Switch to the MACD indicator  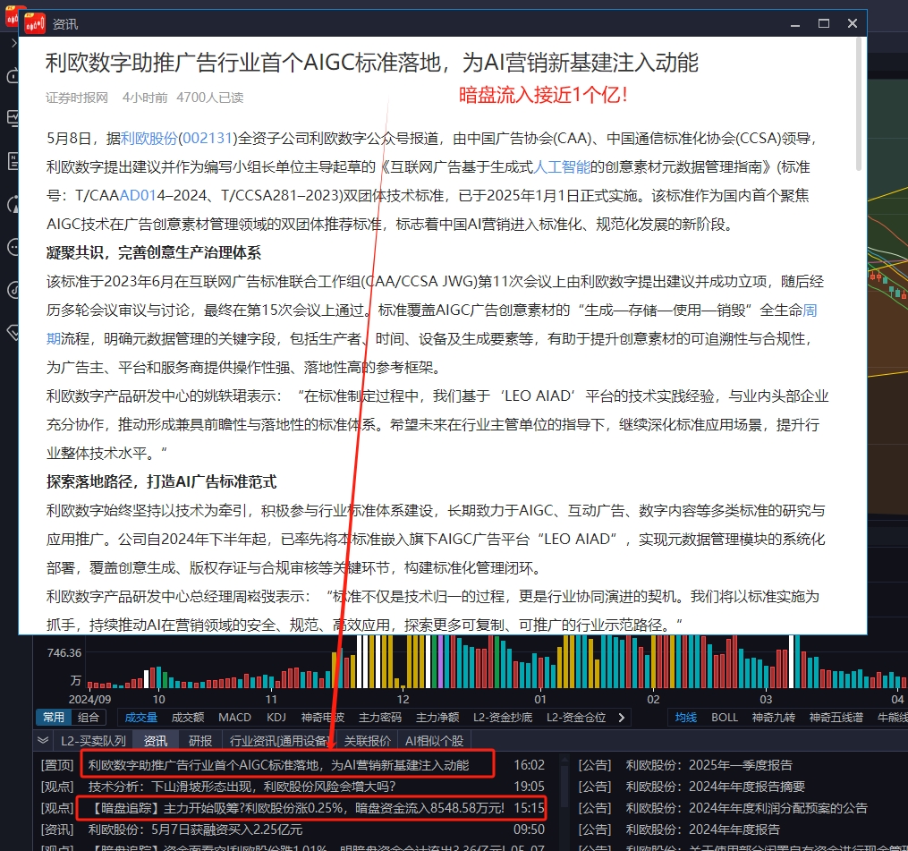[234, 717]
